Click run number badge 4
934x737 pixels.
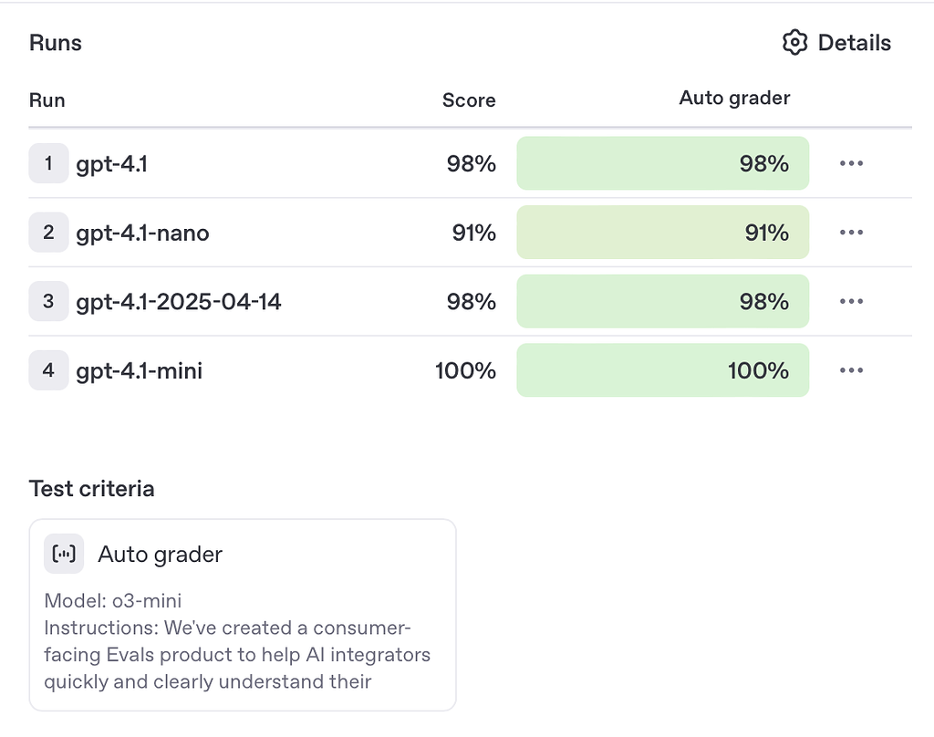point(48,370)
